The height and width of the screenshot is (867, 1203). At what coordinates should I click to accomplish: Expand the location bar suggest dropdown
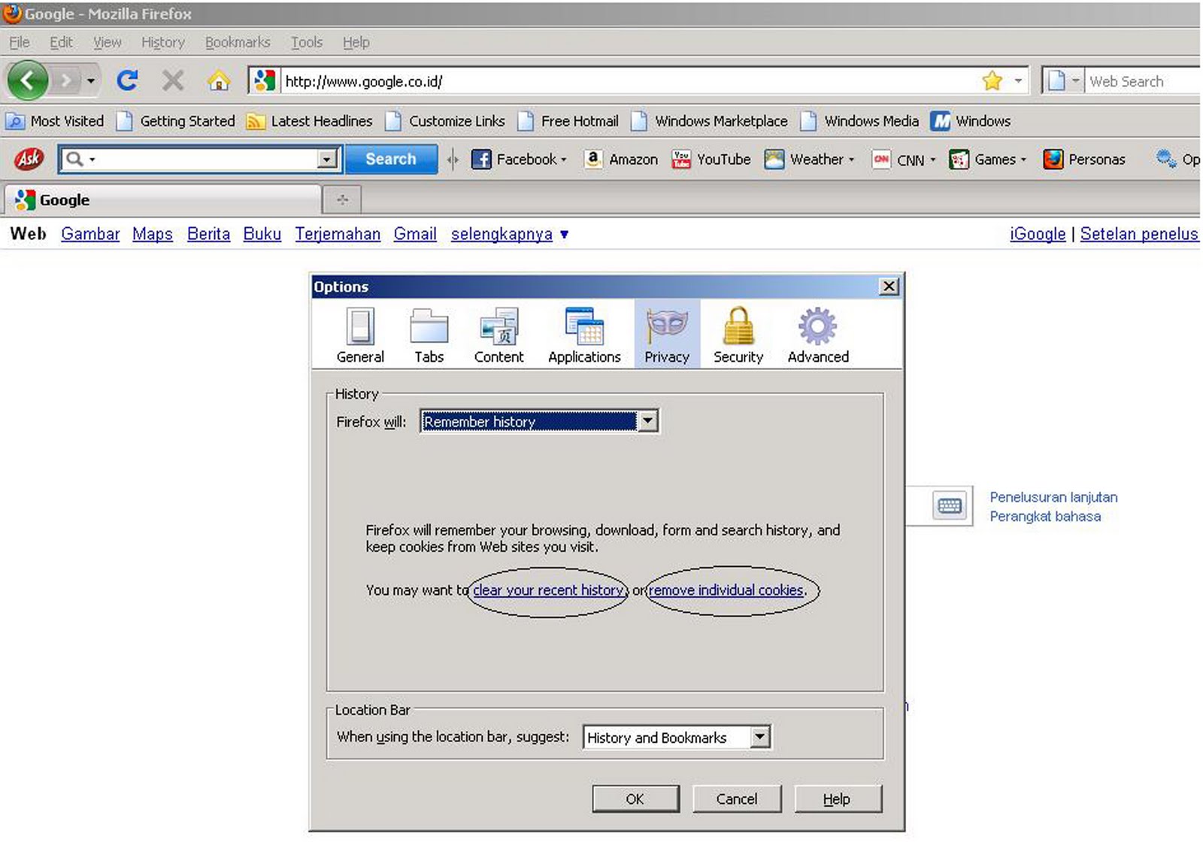(760, 737)
